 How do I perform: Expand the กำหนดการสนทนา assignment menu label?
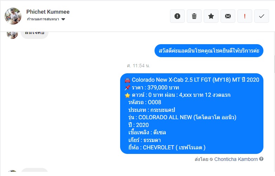(x=43, y=19)
